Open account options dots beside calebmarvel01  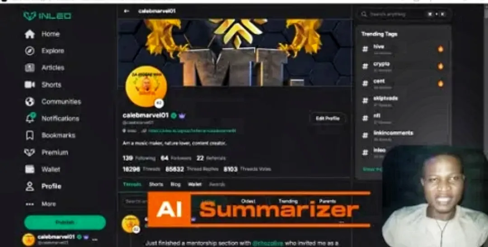click(x=95, y=239)
